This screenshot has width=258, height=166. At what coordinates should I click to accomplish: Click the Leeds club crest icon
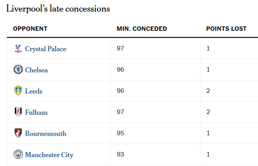tap(18, 91)
